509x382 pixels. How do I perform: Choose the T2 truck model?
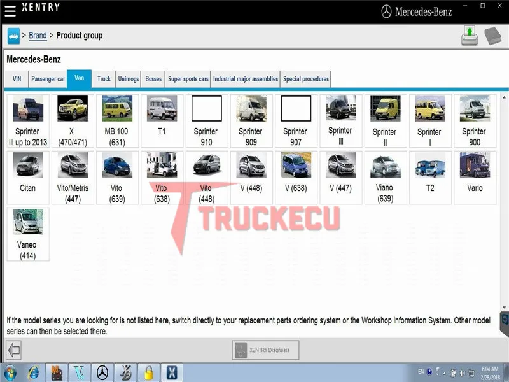click(x=430, y=178)
